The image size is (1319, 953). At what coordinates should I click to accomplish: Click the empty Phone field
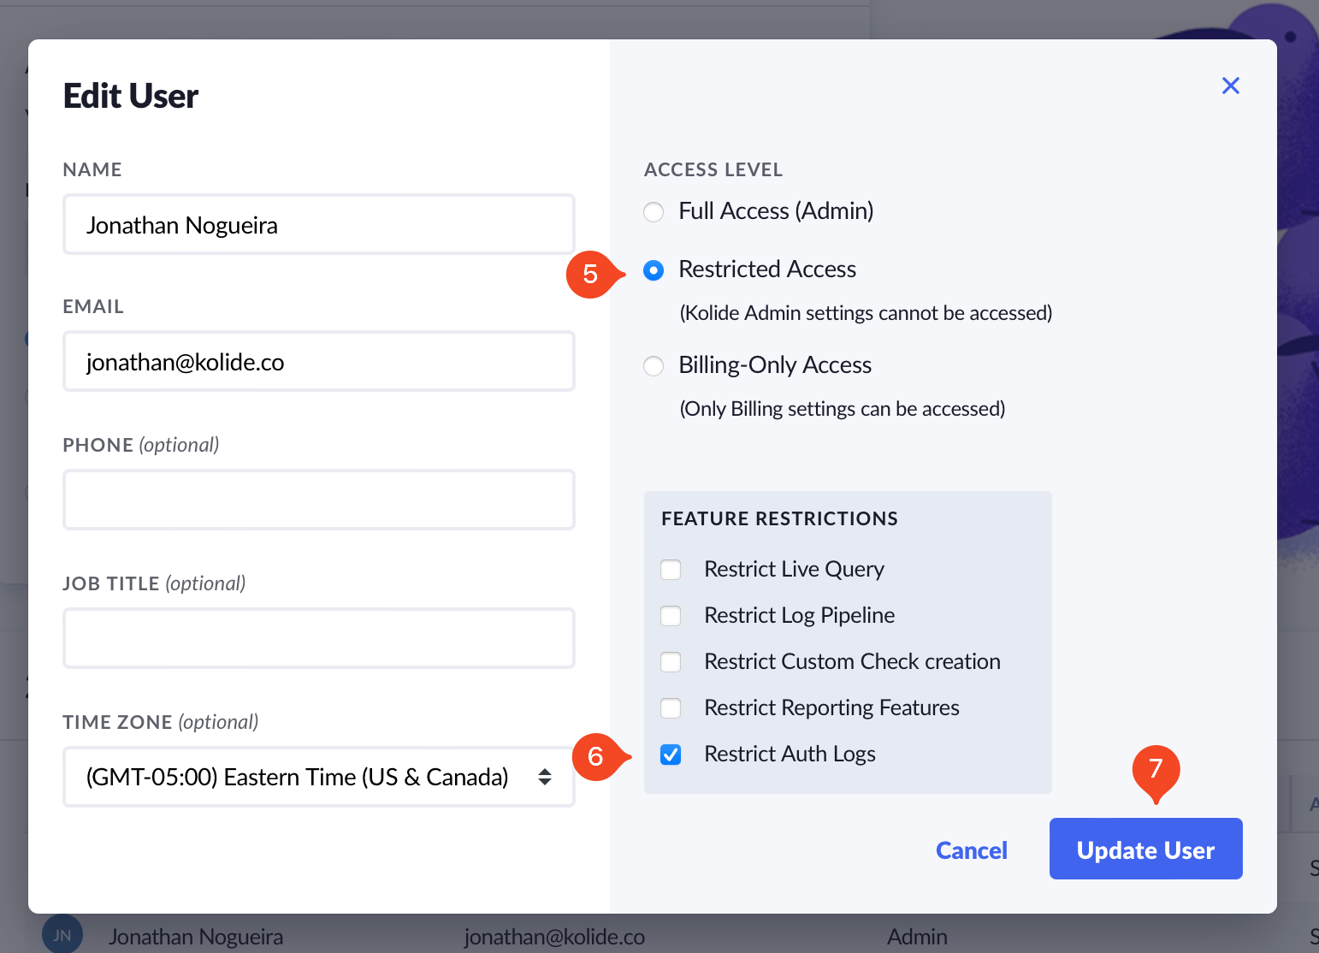point(318,500)
